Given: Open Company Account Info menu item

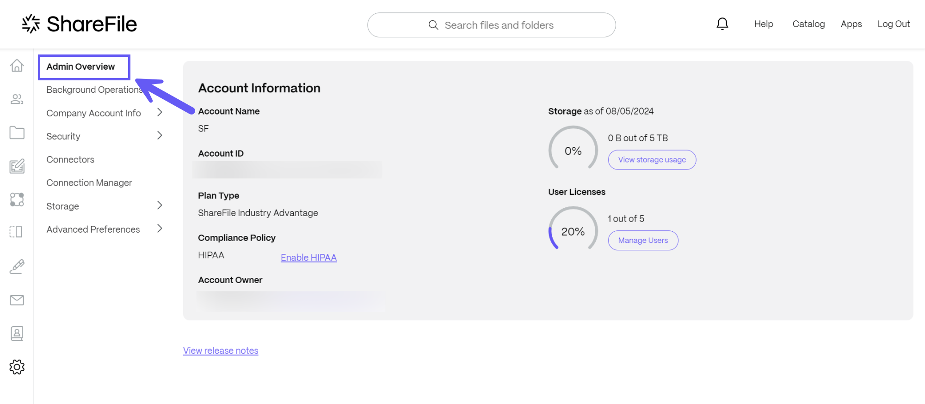Looking at the screenshot, I should point(93,113).
